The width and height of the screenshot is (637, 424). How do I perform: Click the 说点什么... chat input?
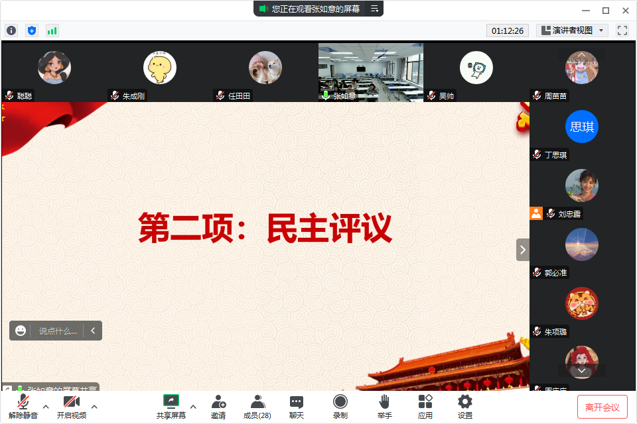point(57,331)
